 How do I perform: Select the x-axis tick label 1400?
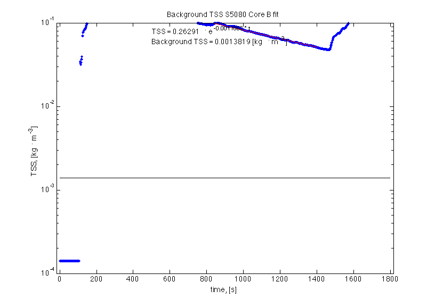(317, 279)
